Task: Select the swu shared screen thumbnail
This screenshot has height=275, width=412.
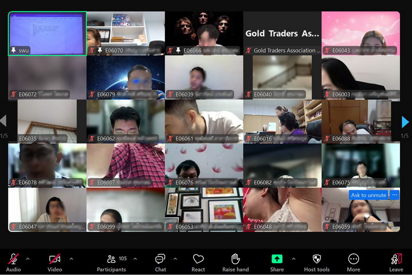Action: pos(47,33)
